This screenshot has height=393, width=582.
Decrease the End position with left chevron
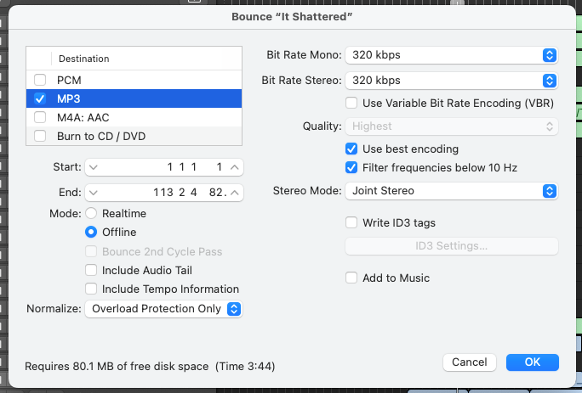coord(94,193)
